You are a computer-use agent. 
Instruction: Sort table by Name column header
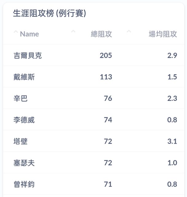pyautogui.click(x=30, y=34)
